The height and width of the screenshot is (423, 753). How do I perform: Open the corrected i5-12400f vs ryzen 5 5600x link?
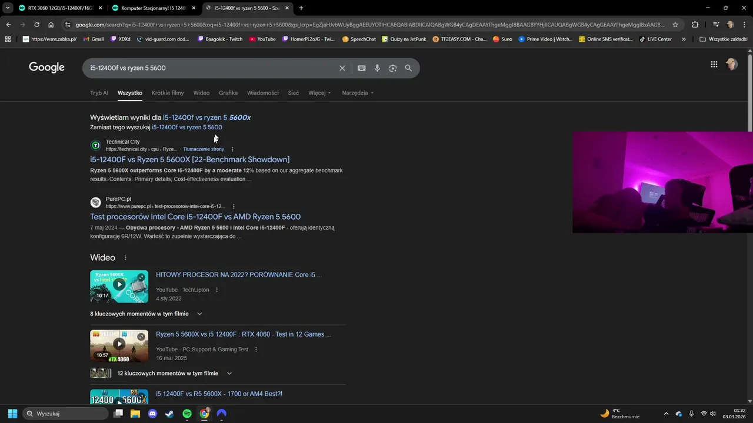[x=206, y=117]
